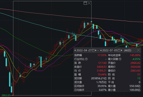
Task: Select the 145.08% 年化收益率 value
Action: [x=135, y=55]
